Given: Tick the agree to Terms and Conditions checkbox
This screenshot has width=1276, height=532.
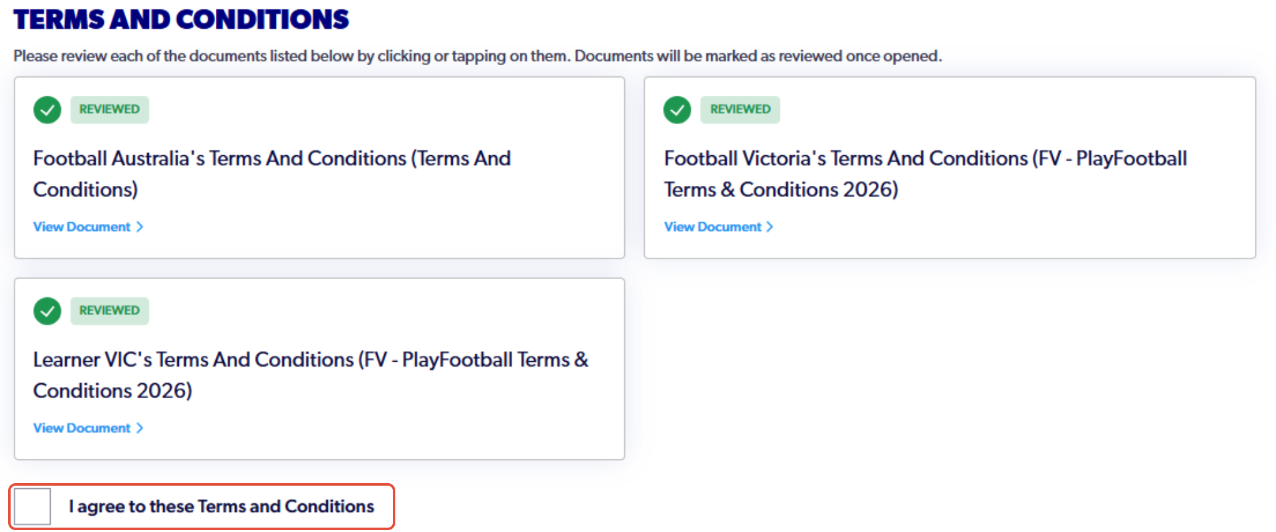Looking at the screenshot, I should [x=32, y=506].
